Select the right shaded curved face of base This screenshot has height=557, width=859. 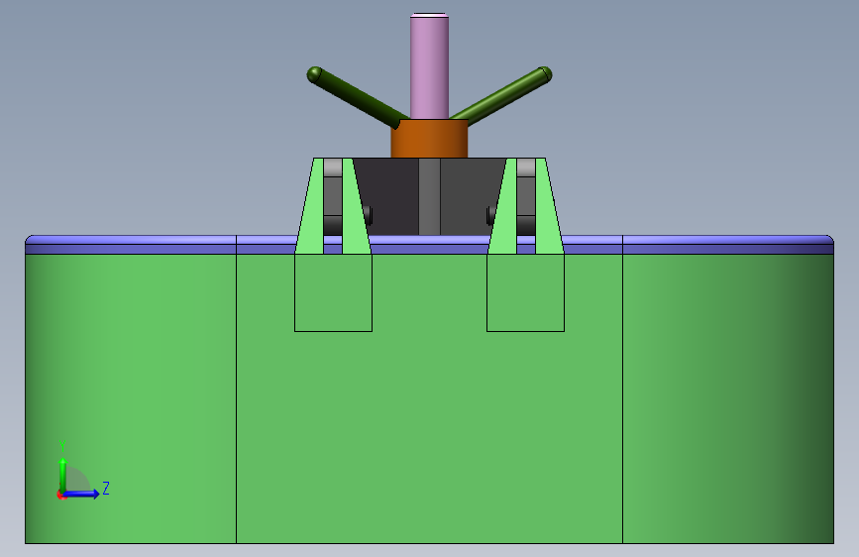(728, 398)
